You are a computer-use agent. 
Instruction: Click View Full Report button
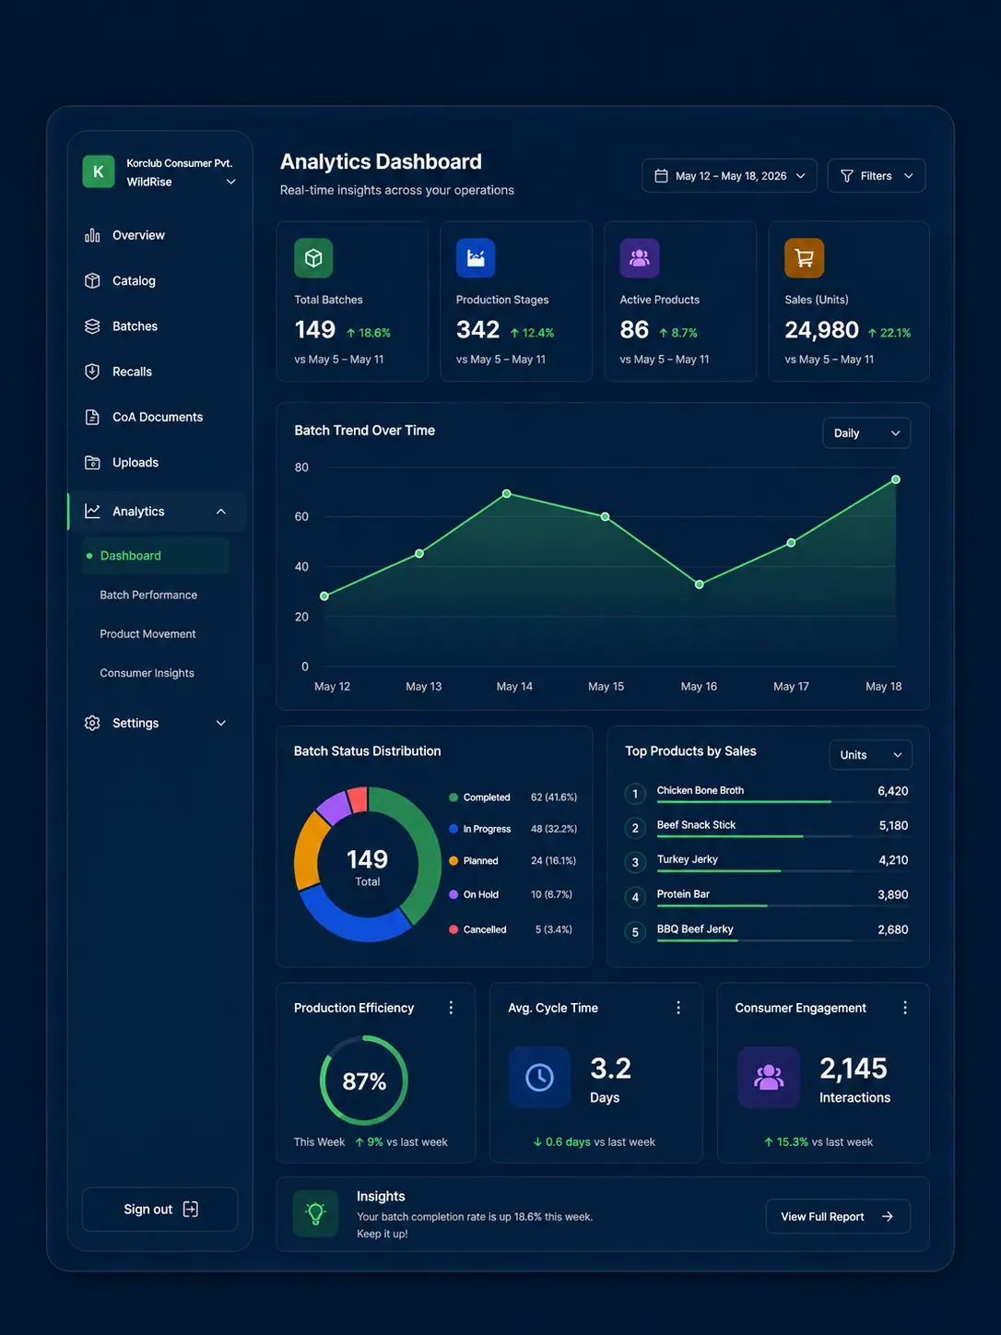pos(838,1217)
